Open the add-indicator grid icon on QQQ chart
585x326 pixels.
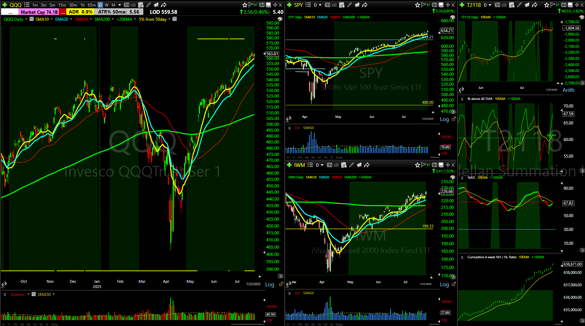coord(141,5)
